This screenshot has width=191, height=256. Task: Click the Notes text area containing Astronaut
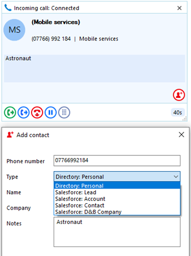117,232
